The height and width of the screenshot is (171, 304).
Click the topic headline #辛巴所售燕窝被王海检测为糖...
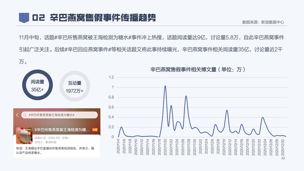(x=62, y=130)
